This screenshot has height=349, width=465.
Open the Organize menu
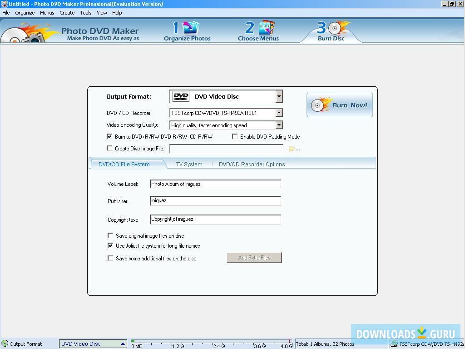25,13
